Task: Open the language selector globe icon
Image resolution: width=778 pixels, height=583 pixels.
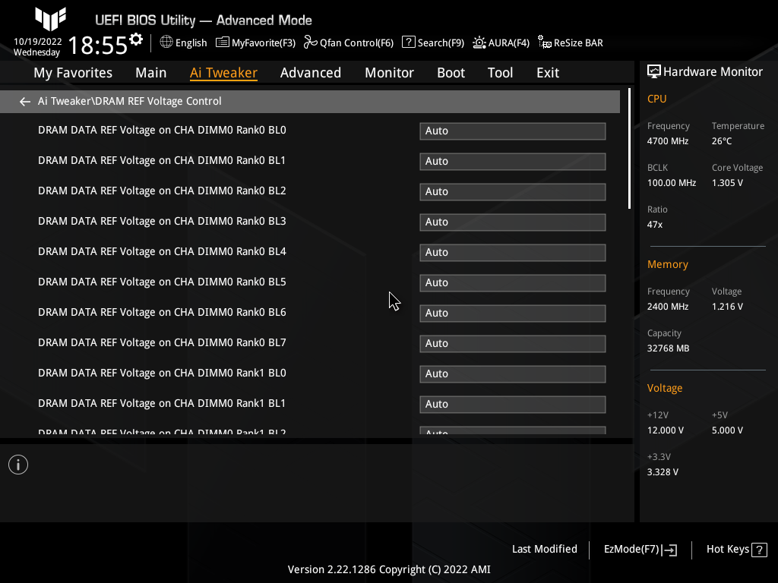Action: pos(166,43)
